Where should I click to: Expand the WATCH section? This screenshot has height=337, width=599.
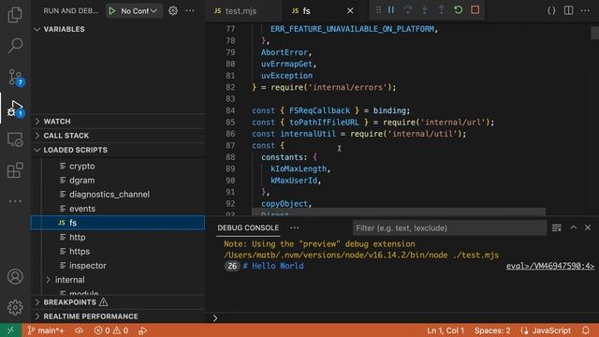[x=118, y=121]
